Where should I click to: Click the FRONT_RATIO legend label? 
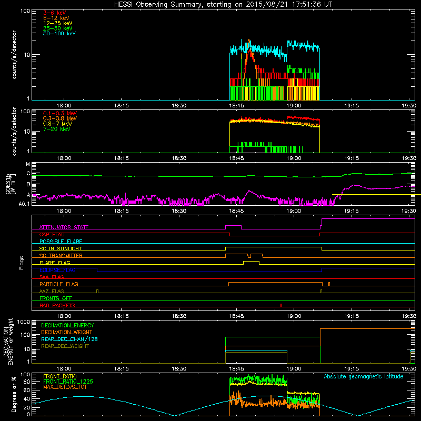coord(60,376)
